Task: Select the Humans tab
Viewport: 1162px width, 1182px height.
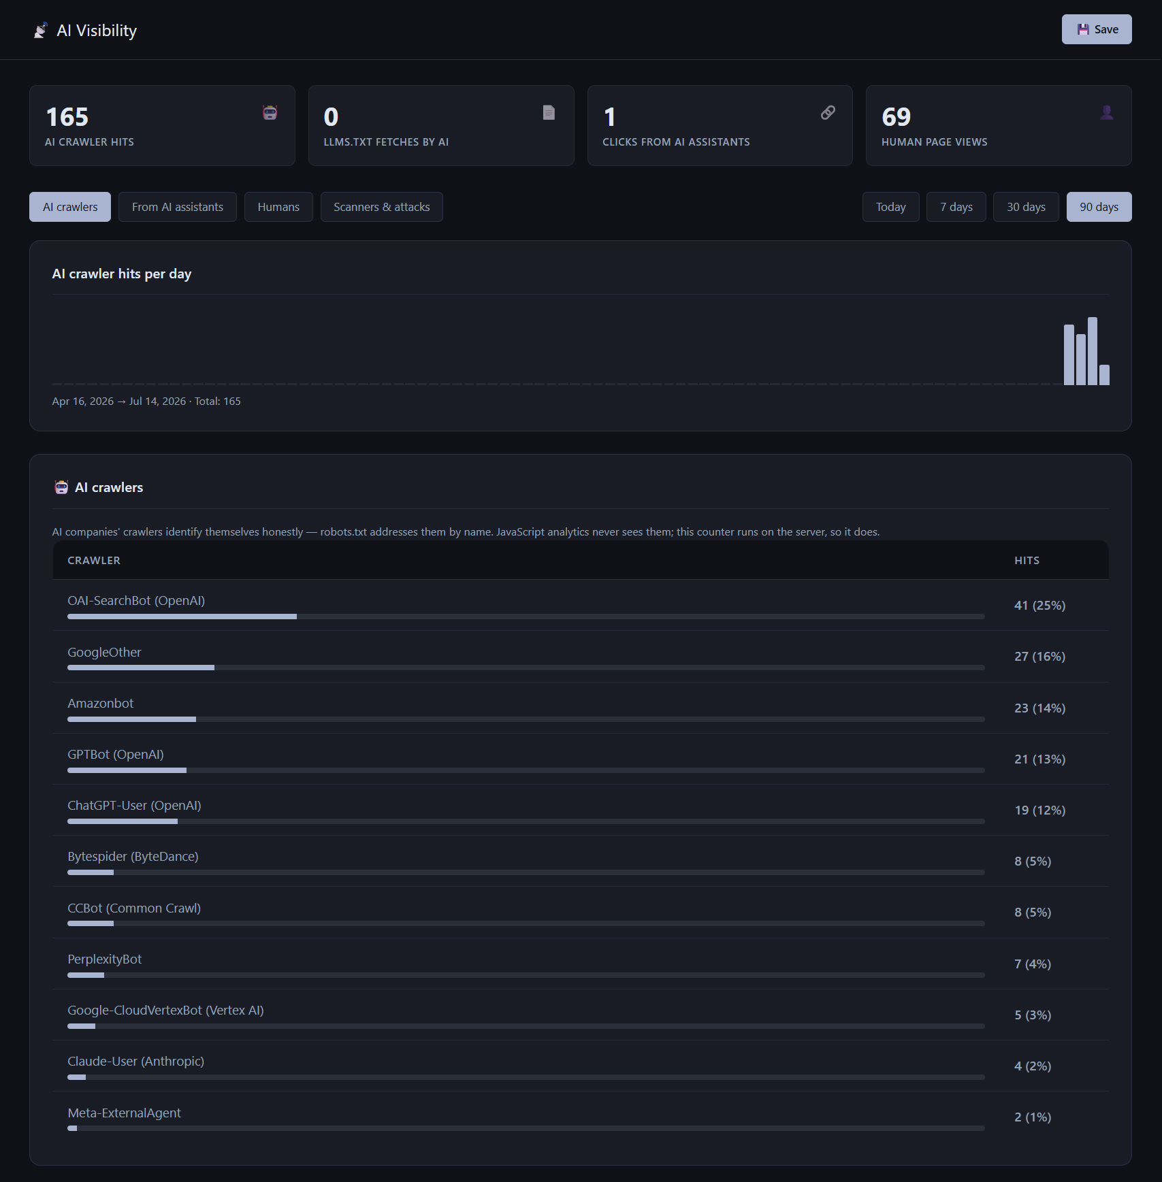Action: pos(278,207)
